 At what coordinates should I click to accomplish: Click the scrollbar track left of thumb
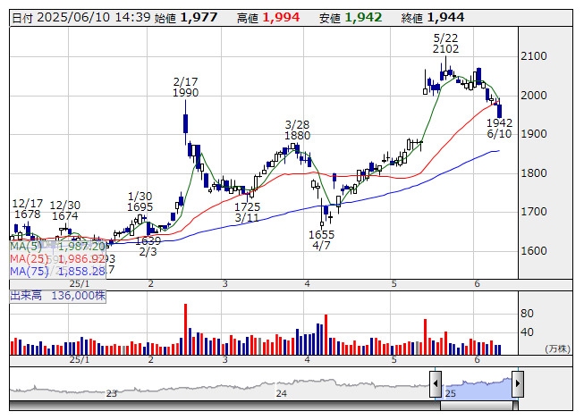tap(224, 406)
